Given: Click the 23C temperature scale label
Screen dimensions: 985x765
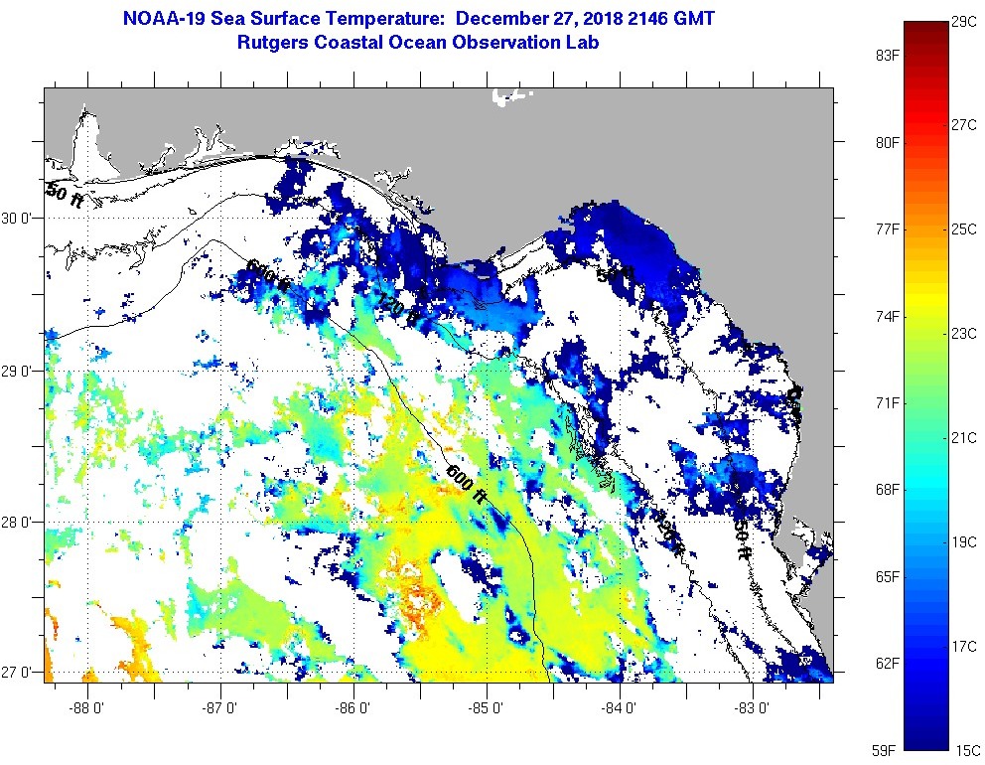Looking at the screenshot, I should click(964, 334).
